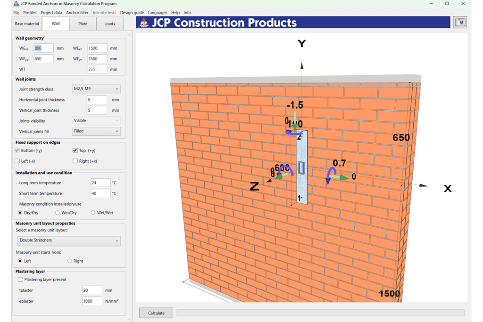This screenshot has width=483, height=322.
Task: Toggle the Top (+y) fixed support checkbox
Action: 75,150
